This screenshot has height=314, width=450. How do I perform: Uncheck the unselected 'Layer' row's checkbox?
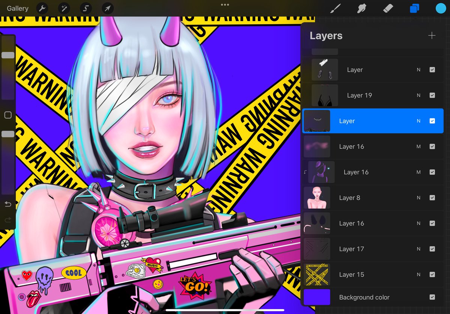point(432,70)
